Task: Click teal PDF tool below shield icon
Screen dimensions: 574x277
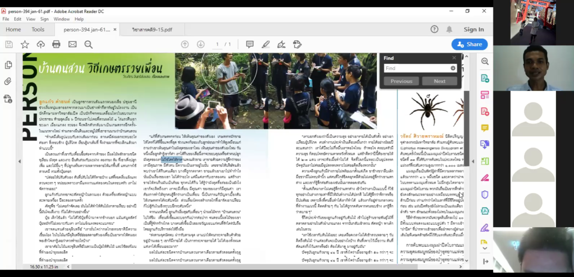Action: click(x=485, y=211)
